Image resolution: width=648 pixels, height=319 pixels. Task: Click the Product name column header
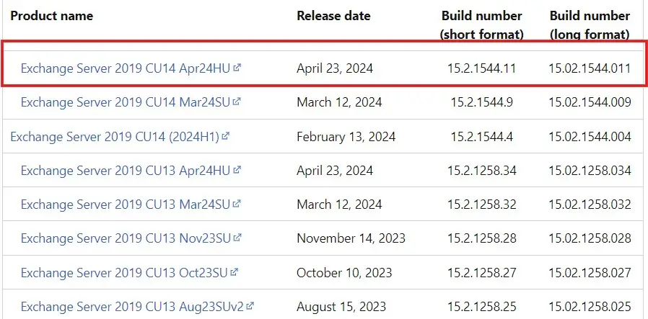click(51, 15)
